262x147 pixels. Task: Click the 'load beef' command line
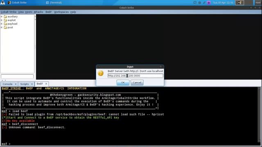coord(15,111)
